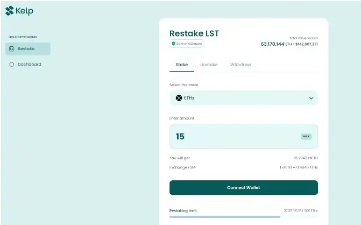
Task: Expand the asset selector chevron
Action: coord(311,98)
